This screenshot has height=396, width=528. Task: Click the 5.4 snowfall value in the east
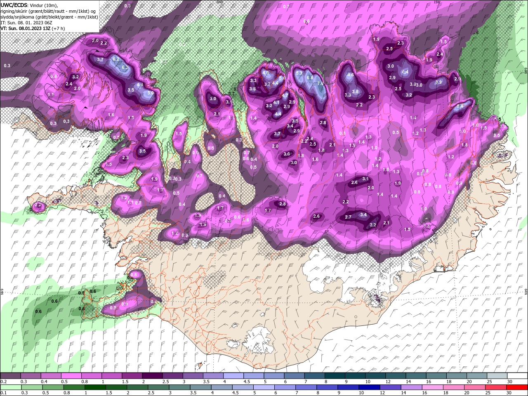pyautogui.click(x=460, y=106)
